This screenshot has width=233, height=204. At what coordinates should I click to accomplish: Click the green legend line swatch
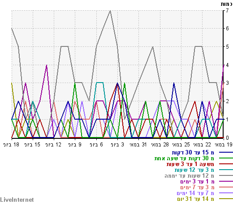[226, 158]
